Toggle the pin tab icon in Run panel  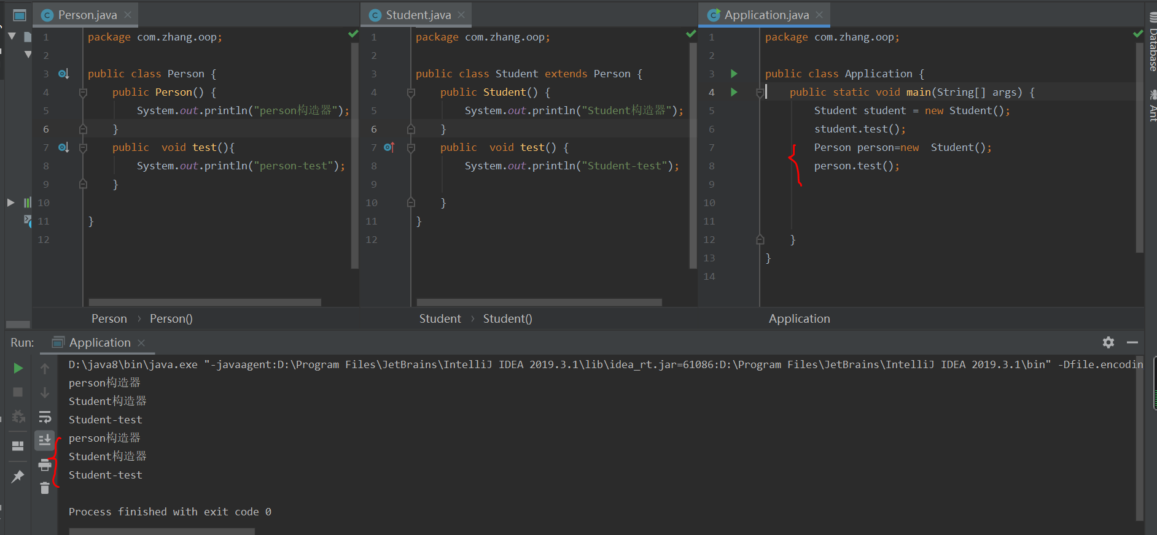pyautogui.click(x=18, y=476)
